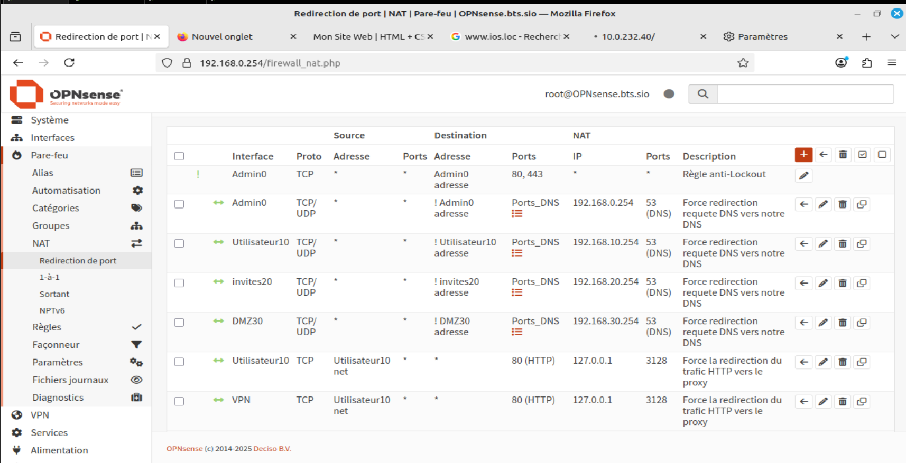Viewport: 906px width, 463px height.
Task: Edit Utilisateur10 DNS redirection rule
Action: [823, 244]
